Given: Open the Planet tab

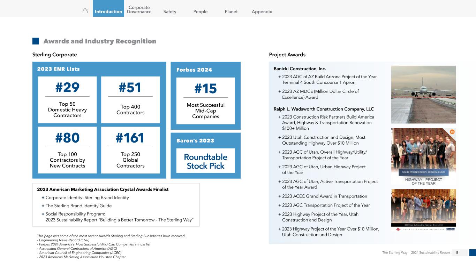Looking at the screenshot, I should pyautogui.click(x=231, y=11).
